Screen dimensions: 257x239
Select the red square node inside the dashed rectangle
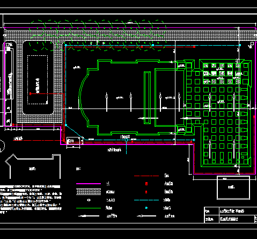(x=30, y=93)
